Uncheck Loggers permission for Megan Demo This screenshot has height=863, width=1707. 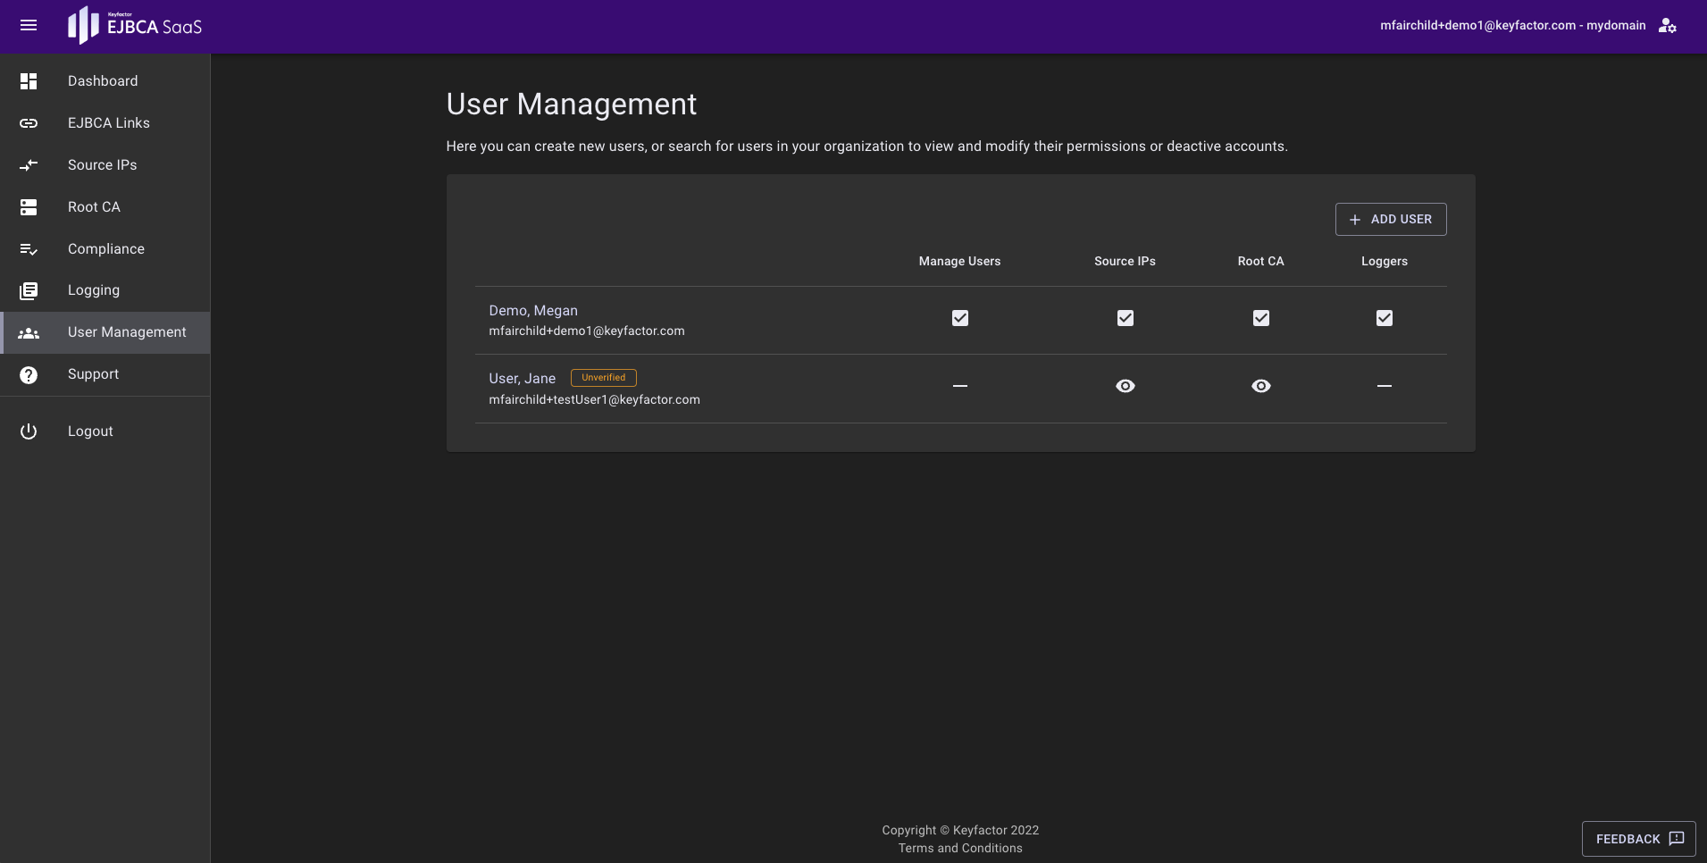[1385, 318]
